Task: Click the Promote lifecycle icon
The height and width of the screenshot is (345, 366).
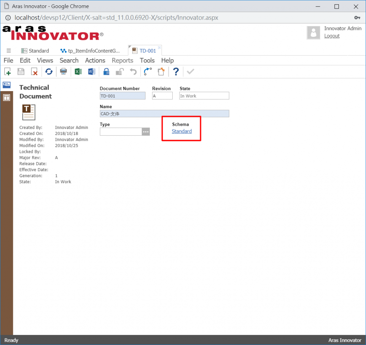Action: click(x=148, y=72)
